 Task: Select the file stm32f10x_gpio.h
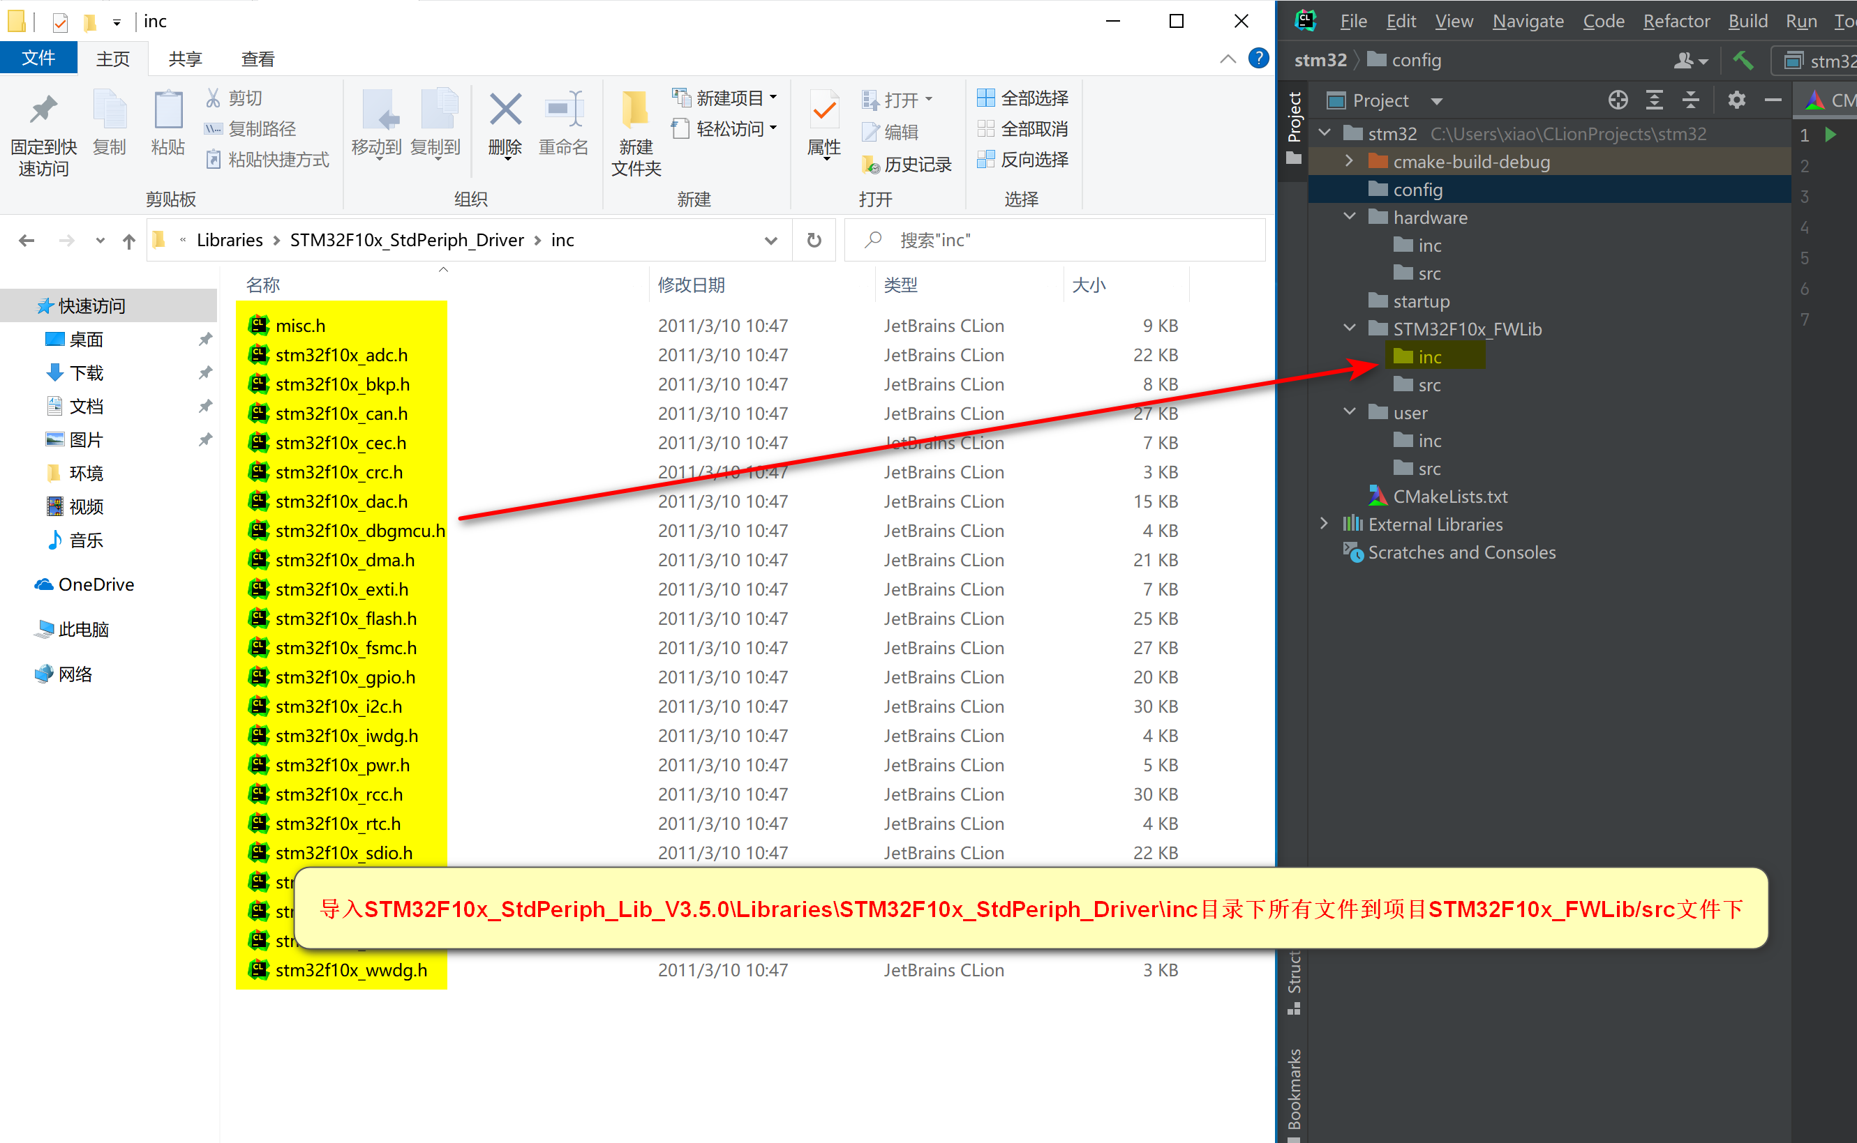[x=345, y=677]
